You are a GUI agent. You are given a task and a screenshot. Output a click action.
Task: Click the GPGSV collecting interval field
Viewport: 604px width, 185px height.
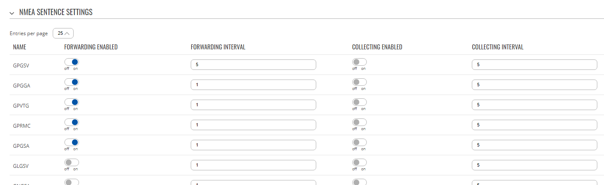[535, 64]
